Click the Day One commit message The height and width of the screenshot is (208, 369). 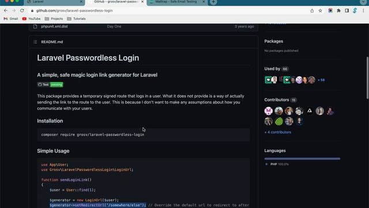pyautogui.click(x=114, y=27)
